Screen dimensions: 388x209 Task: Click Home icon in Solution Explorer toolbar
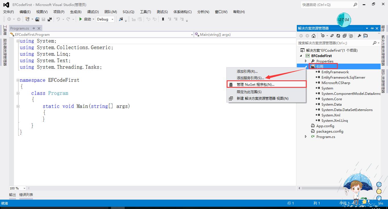pyautogui.click(x=314, y=36)
